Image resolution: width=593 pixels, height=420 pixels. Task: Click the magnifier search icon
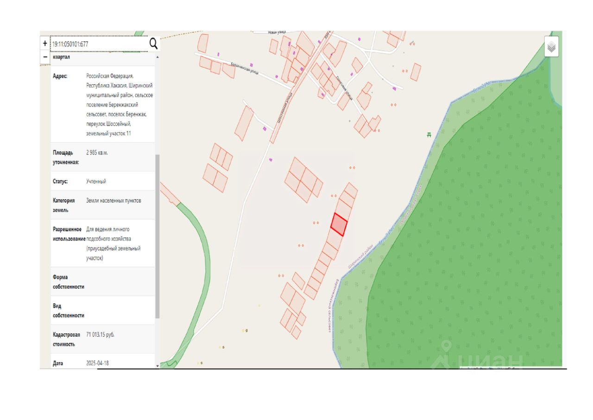[x=153, y=44]
